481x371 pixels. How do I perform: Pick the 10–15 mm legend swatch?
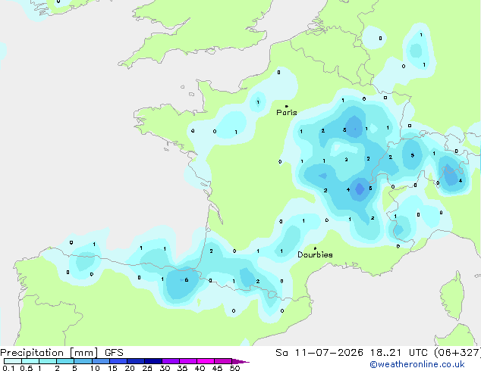point(101,361)
